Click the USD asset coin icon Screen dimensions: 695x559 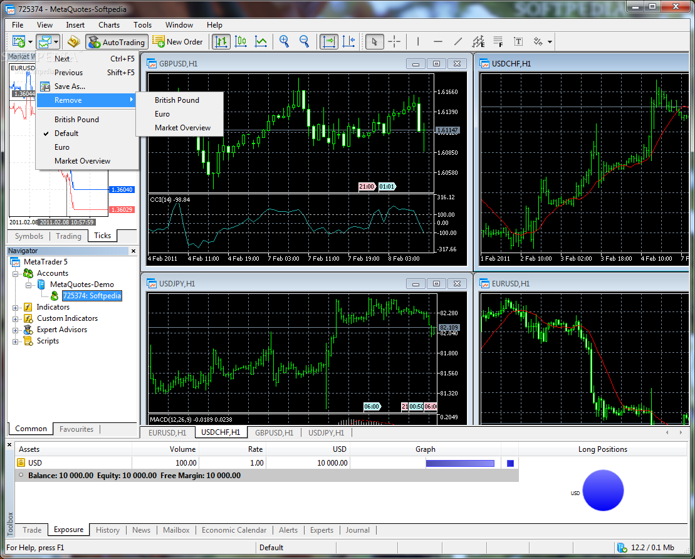[21, 462]
